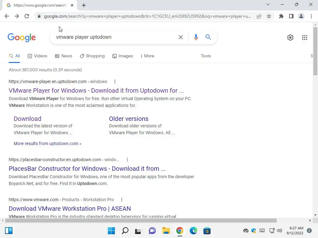Open options for placesbar-constructor result
This screenshot has height=238, width=318.
[127, 160]
